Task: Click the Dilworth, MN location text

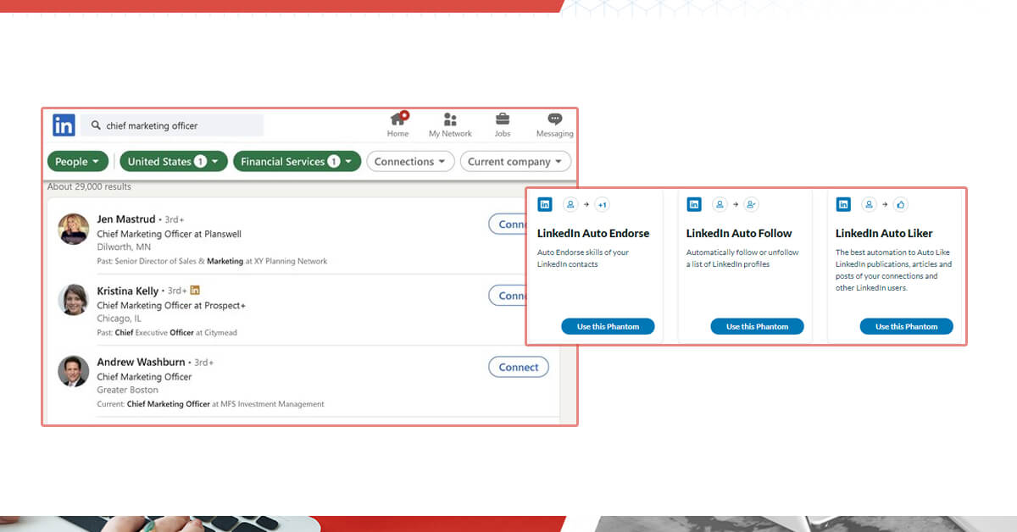Action: 125,247
